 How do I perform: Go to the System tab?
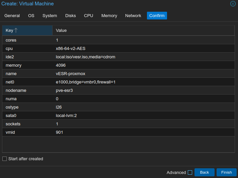click(50, 16)
